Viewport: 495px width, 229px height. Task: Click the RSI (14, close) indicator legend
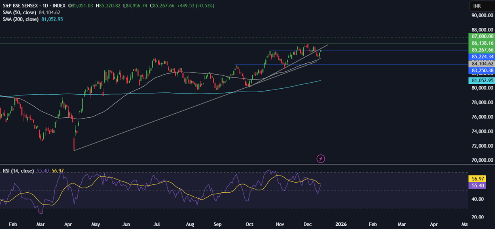(x=18, y=171)
